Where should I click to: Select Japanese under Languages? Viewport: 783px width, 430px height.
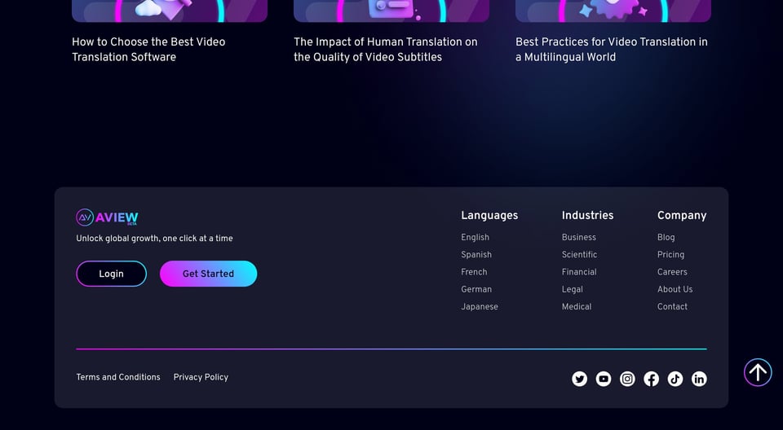[480, 307]
